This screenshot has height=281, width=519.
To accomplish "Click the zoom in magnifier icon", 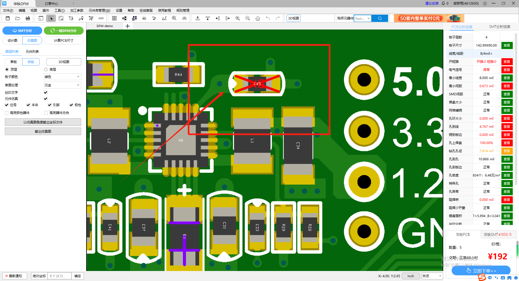I will pyautogui.click(x=238, y=18).
